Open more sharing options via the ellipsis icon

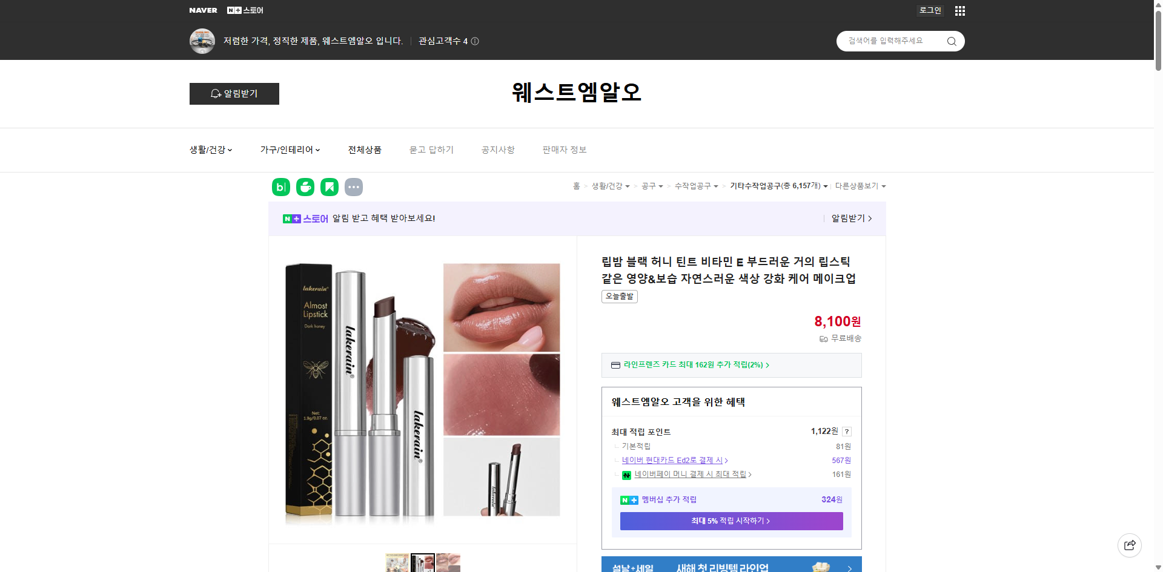pos(354,187)
